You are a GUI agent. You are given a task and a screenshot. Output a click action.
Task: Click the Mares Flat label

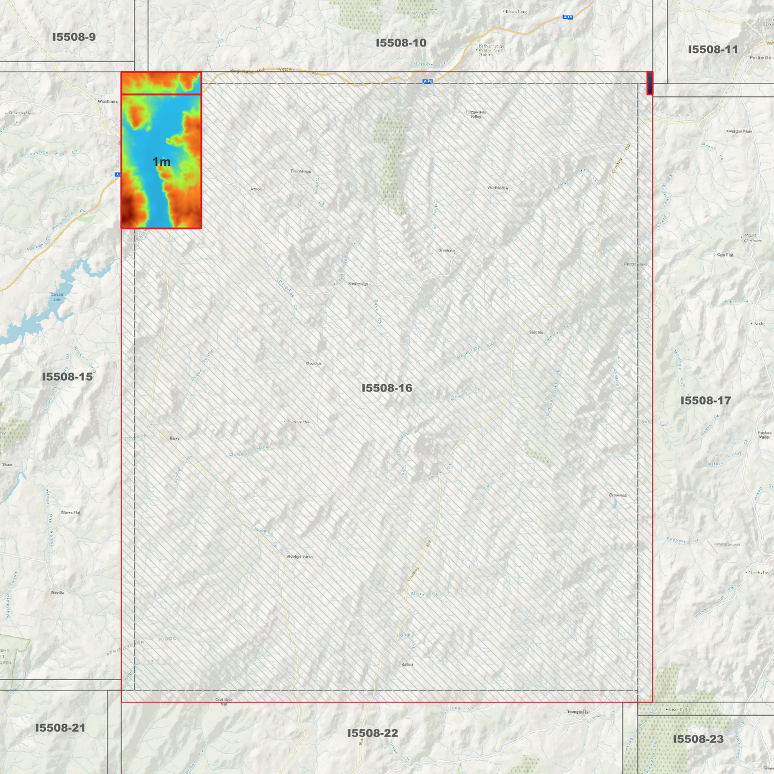coord(71,513)
